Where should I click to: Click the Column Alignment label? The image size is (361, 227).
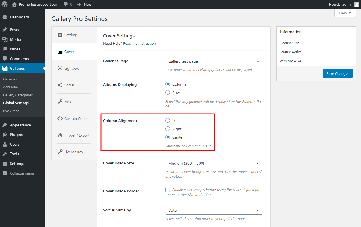pos(120,121)
